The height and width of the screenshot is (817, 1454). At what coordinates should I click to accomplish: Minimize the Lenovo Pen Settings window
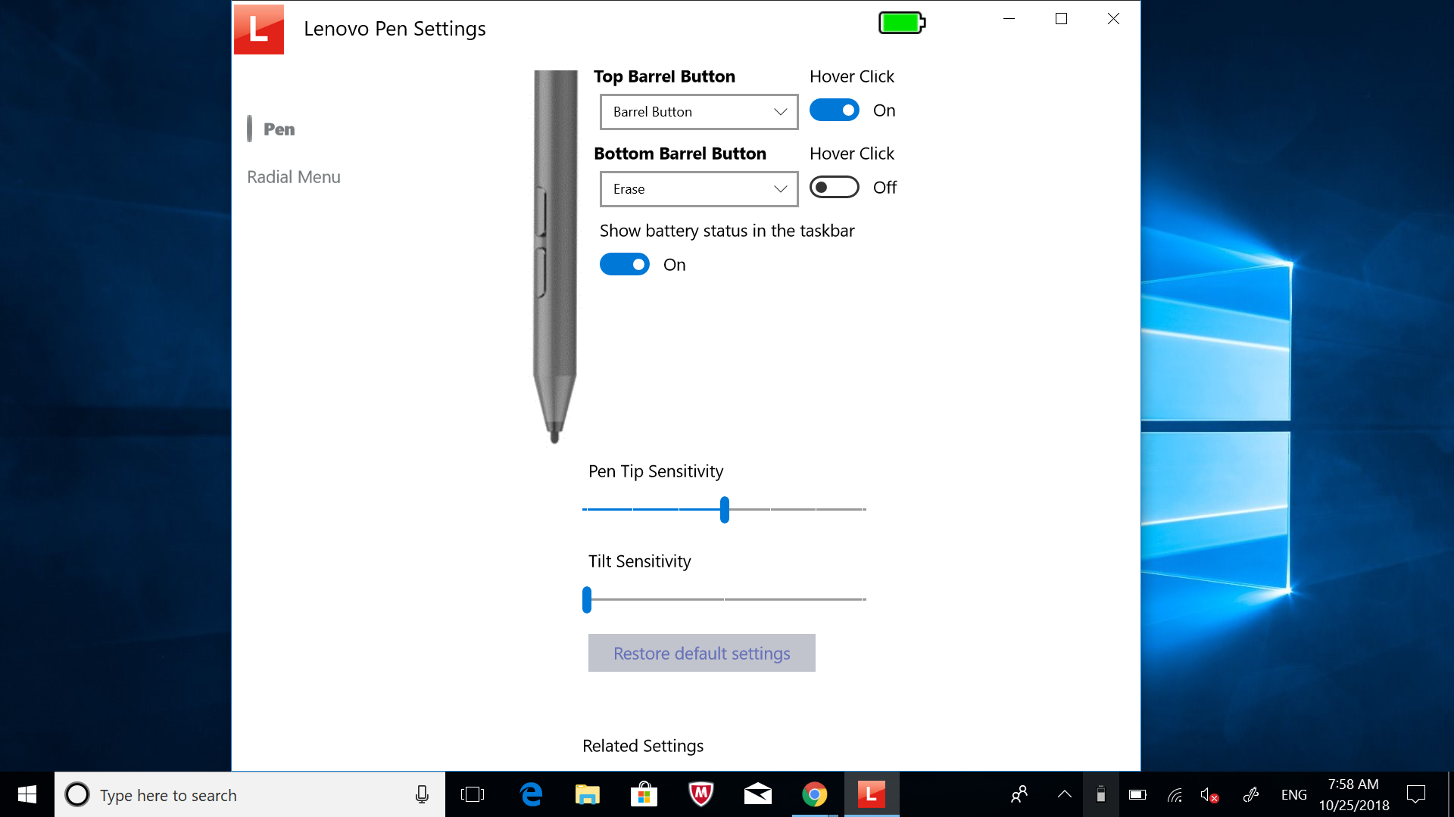tap(1009, 19)
